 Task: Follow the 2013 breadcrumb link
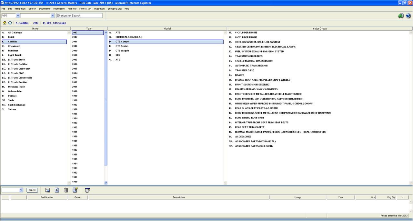click(x=36, y=23)
